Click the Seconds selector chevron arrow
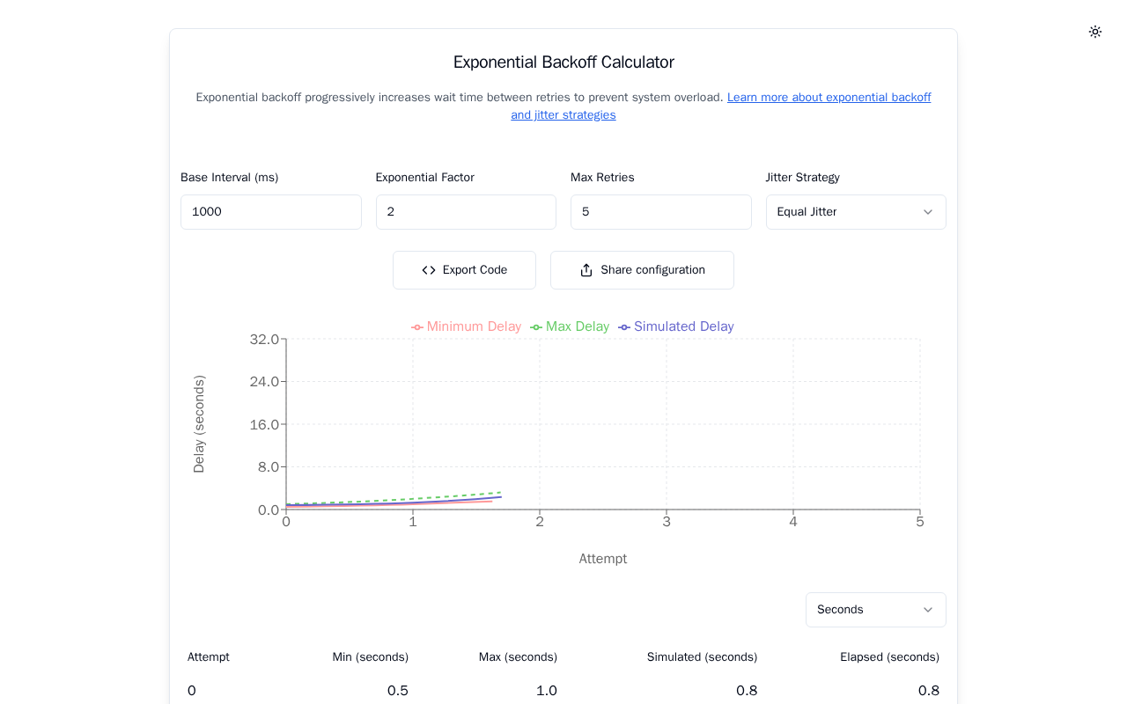The image size is (1127, 704). click(x=927, y=610)
